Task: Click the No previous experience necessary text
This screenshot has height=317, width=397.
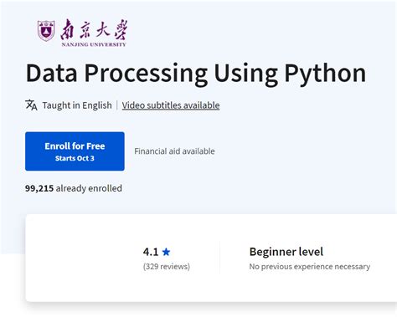Action: [310, 267]
